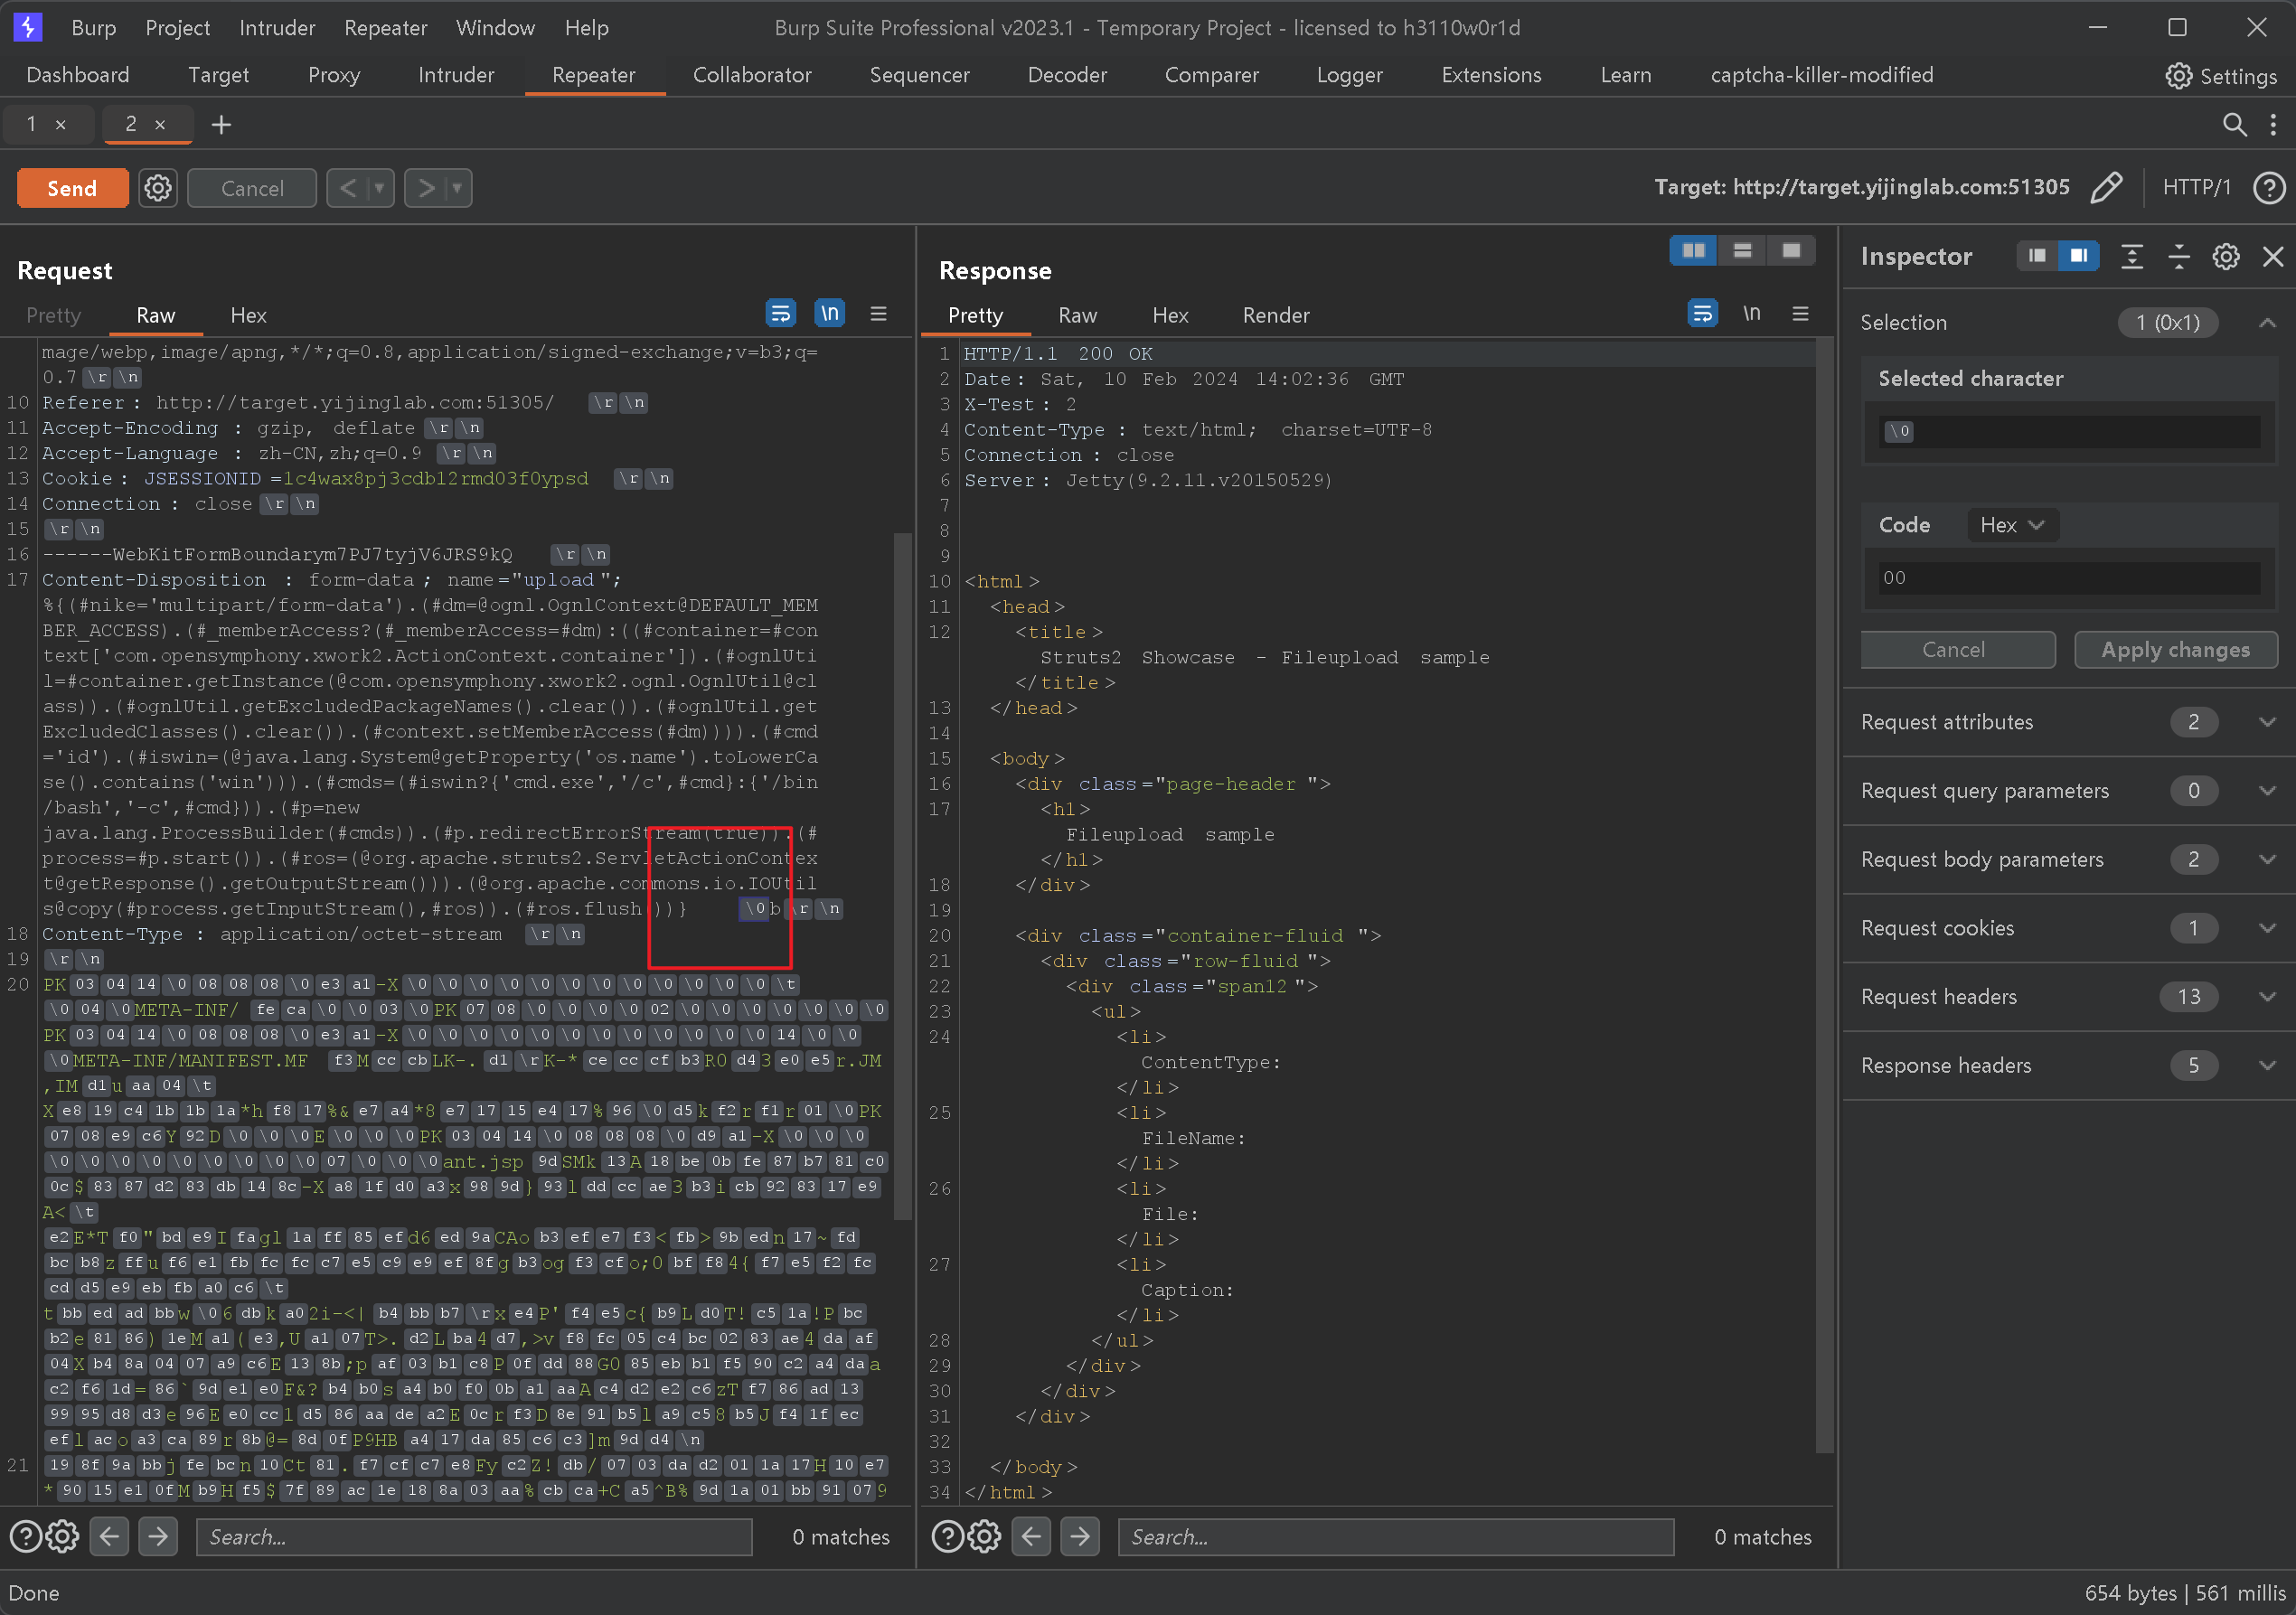Open the Inspector settings gear icon

(2225, 256)
